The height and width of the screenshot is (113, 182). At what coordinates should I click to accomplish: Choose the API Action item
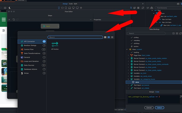click(x=55, y=46)
